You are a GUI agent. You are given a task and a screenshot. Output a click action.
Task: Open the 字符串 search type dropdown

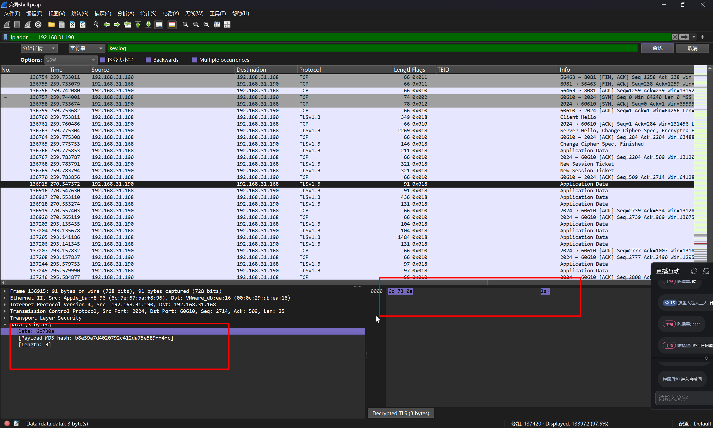click(x=87, y=48)
